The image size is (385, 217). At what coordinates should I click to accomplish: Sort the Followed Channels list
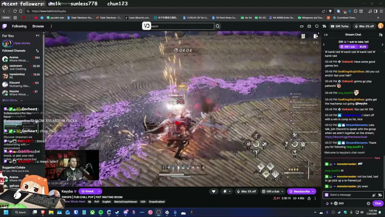pyautogui.click(x=37, y=51)
